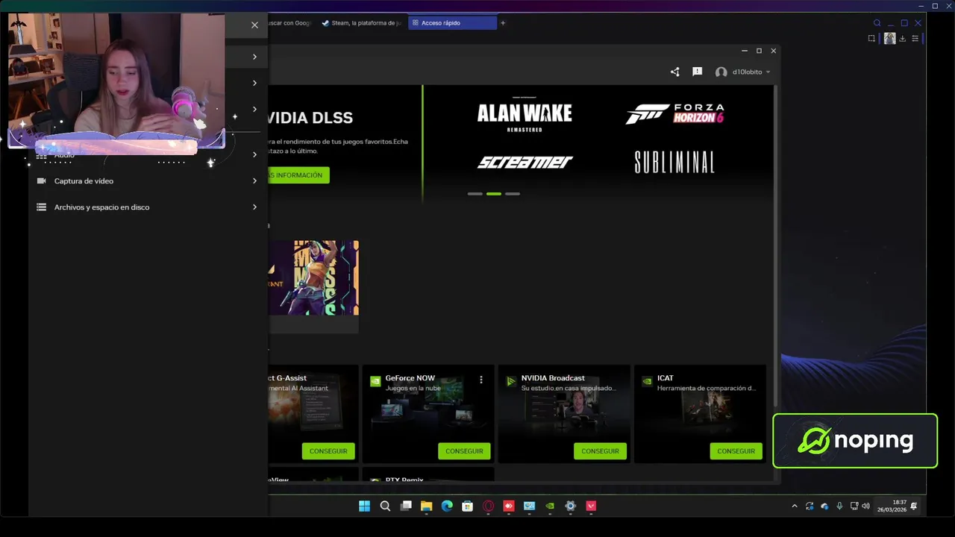
Task: Click Conseguir on the G-Assist card
Action: tap(328, 451)
